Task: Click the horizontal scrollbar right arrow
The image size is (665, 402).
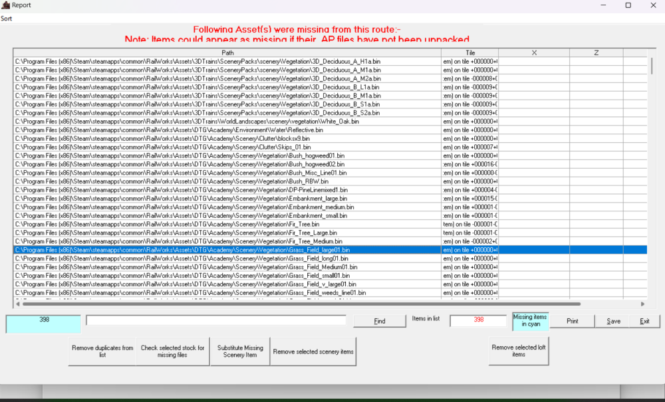Action: point(642,304)
